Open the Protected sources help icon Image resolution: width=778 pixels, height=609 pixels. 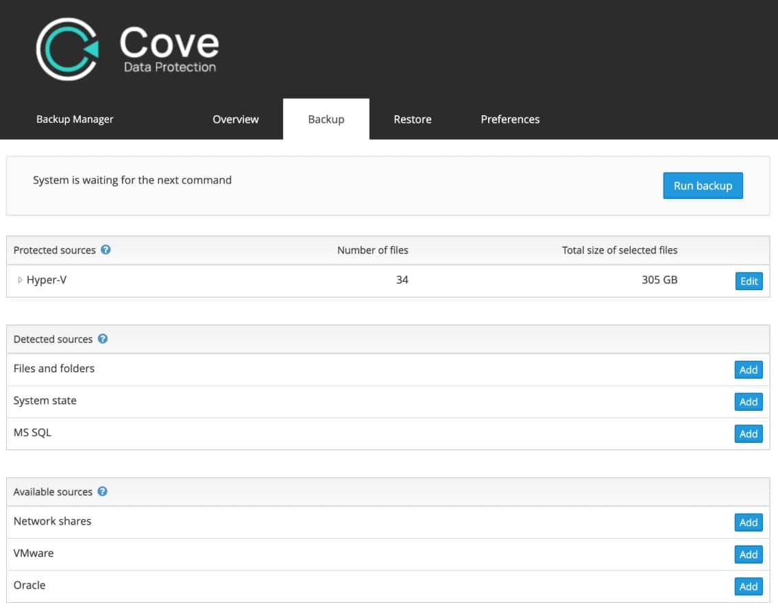pyautogui.click(x=106, y=250)
